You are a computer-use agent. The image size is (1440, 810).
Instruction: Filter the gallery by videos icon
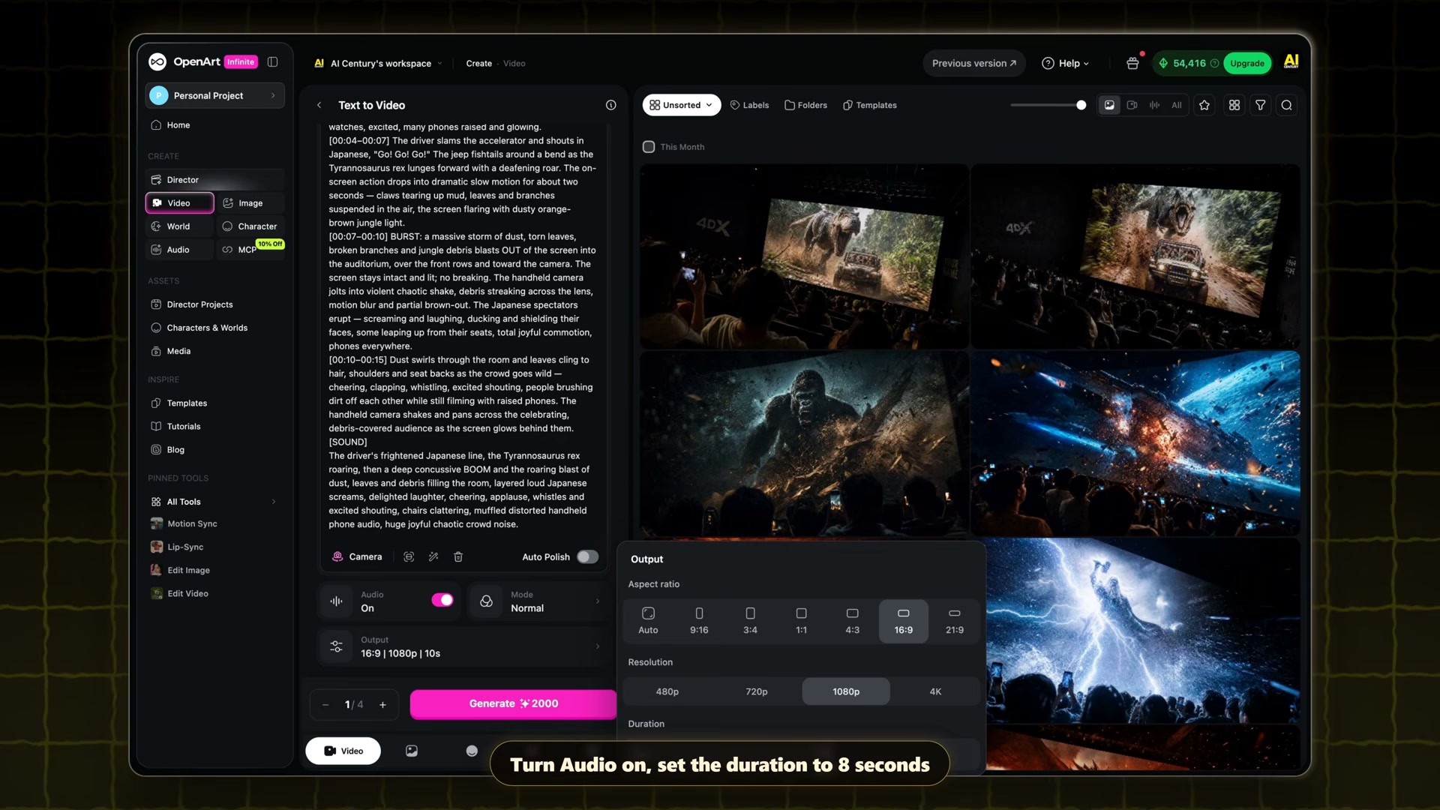[x=1132, y=105]
